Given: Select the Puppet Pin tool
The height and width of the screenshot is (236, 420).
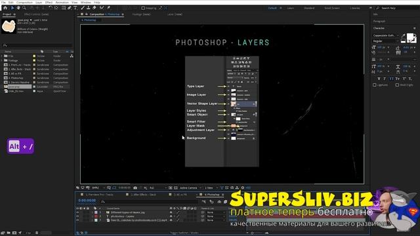Looking at the screenshot, I should coord(108,8).
